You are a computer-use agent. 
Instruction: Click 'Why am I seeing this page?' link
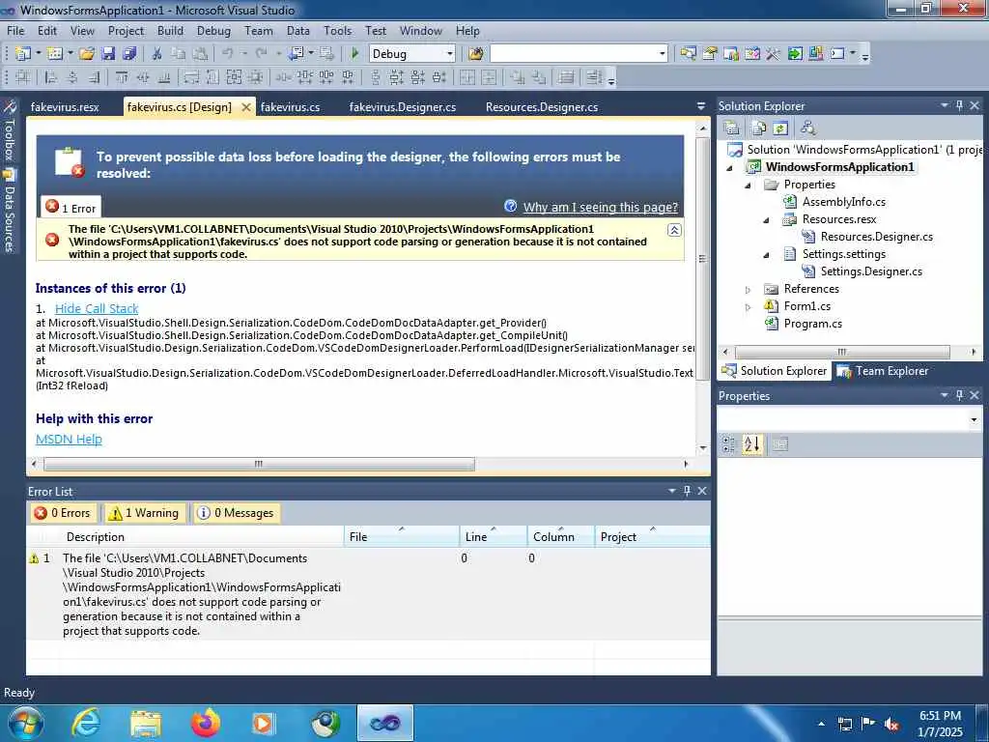(601, 207)
